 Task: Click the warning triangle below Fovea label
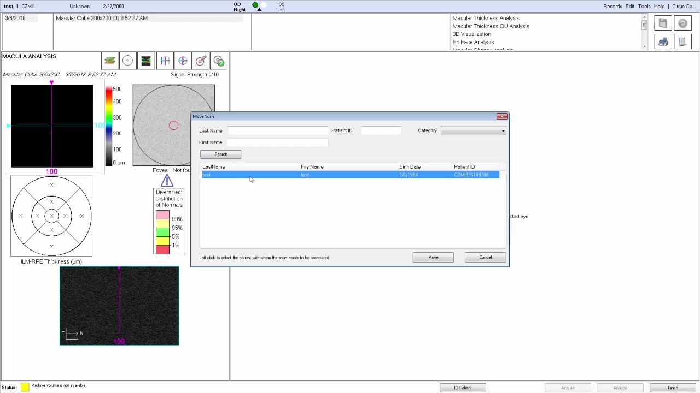tap(167, 181)
